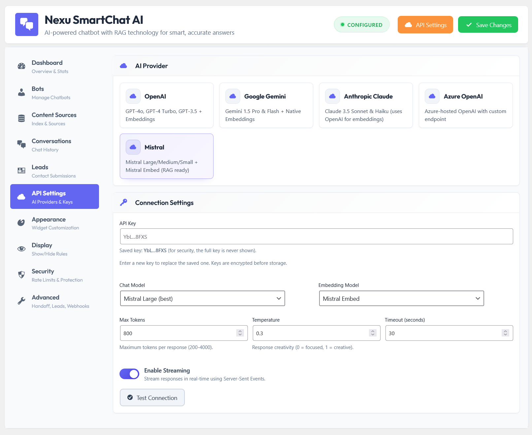Toggle the Enable Streaming switch
This screenshot has width=532, height=435.
click(129, 374)
